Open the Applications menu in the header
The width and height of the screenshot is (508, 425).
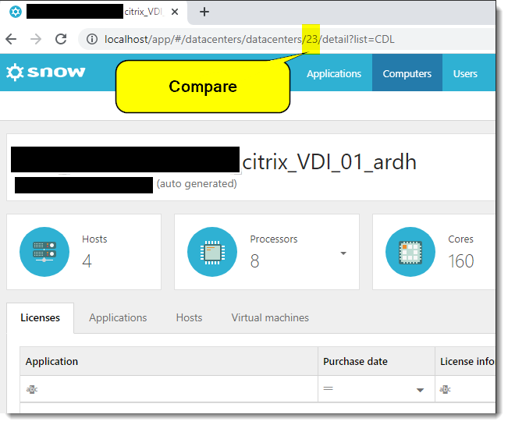(334, 73)
